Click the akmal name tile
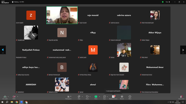This screenshot has width=186, height=104. [x=93, y=85]
